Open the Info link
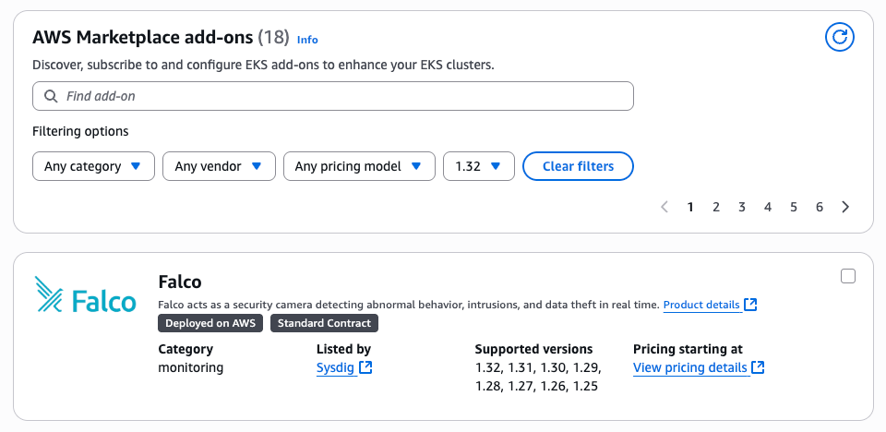 tap(307, 40)
